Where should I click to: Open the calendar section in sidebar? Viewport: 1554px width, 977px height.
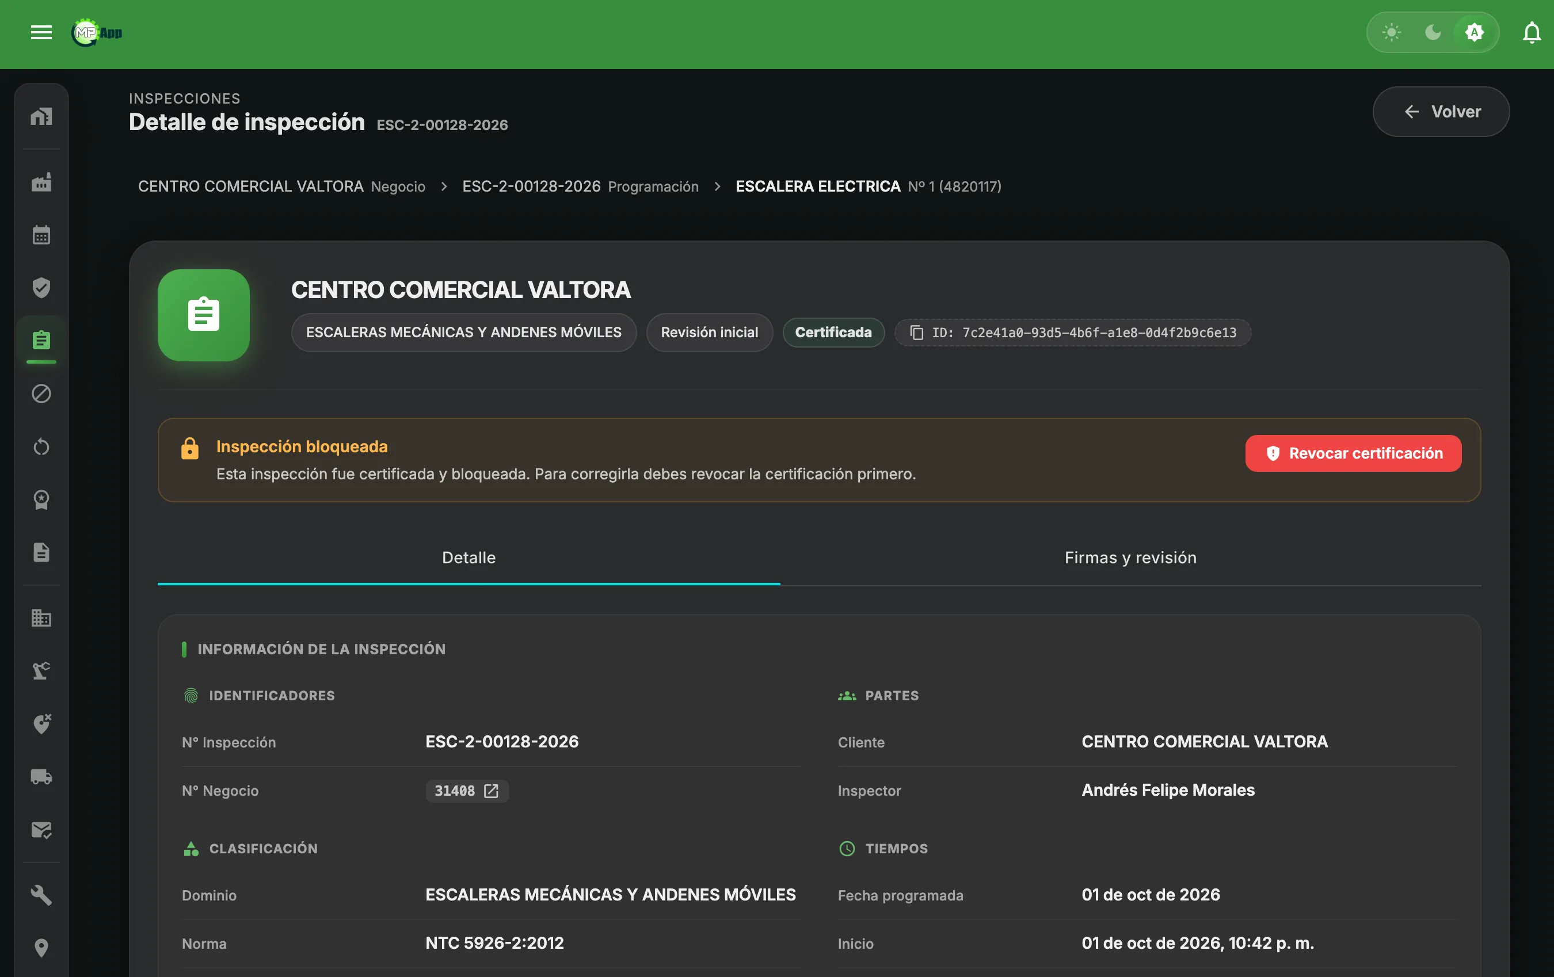(x=41, y=235)
